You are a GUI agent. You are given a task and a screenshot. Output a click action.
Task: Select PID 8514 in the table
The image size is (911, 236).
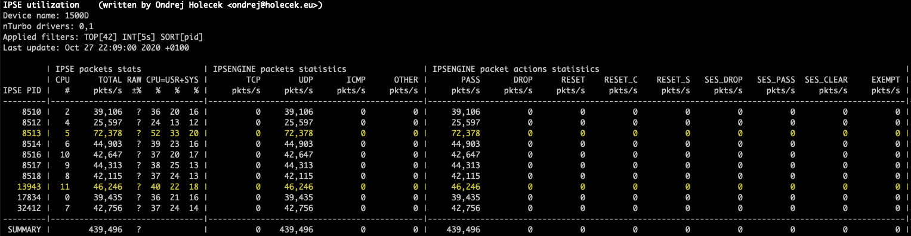click(x=32, y=144)
